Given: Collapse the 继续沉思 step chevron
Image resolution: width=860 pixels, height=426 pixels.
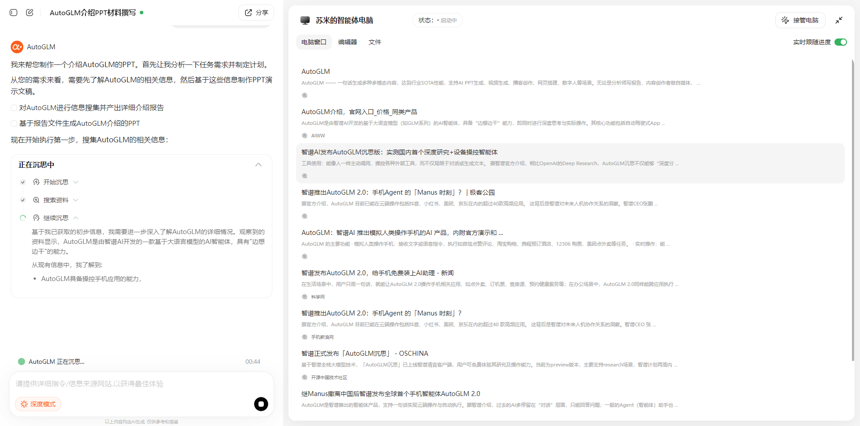Looking at the screenshot, I should click(x=76, y=218).
